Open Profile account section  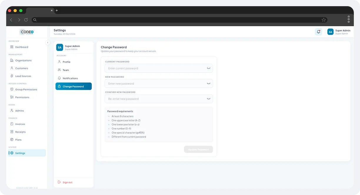coord(74,62)
